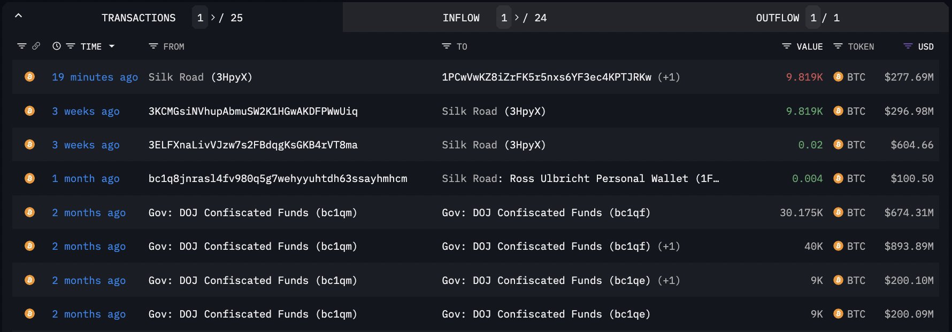
Task: Open the TIME column sort dropdown arrow
Action: coord(112,46)
